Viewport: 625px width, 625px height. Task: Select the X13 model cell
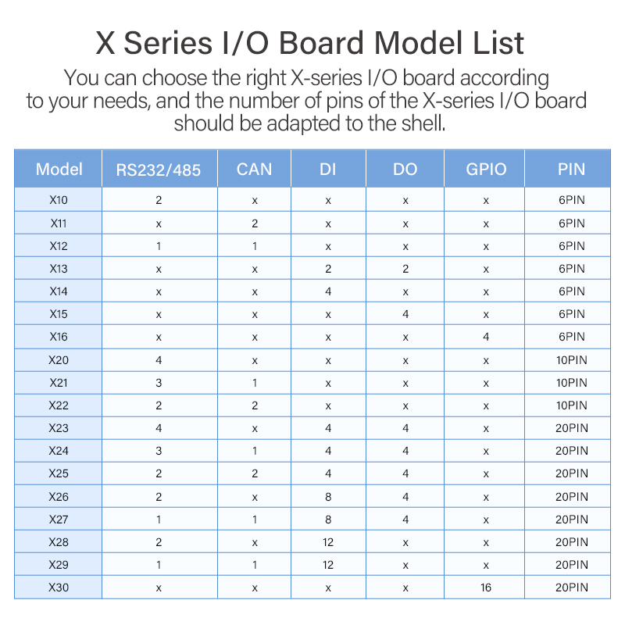click(59, 269)
